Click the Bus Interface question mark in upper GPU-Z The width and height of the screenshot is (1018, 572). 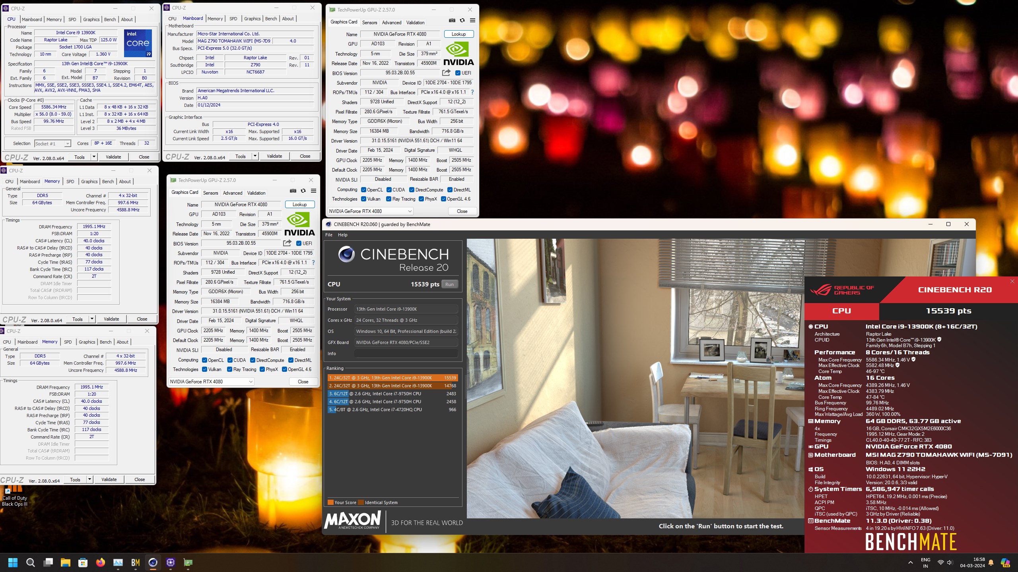472,92
